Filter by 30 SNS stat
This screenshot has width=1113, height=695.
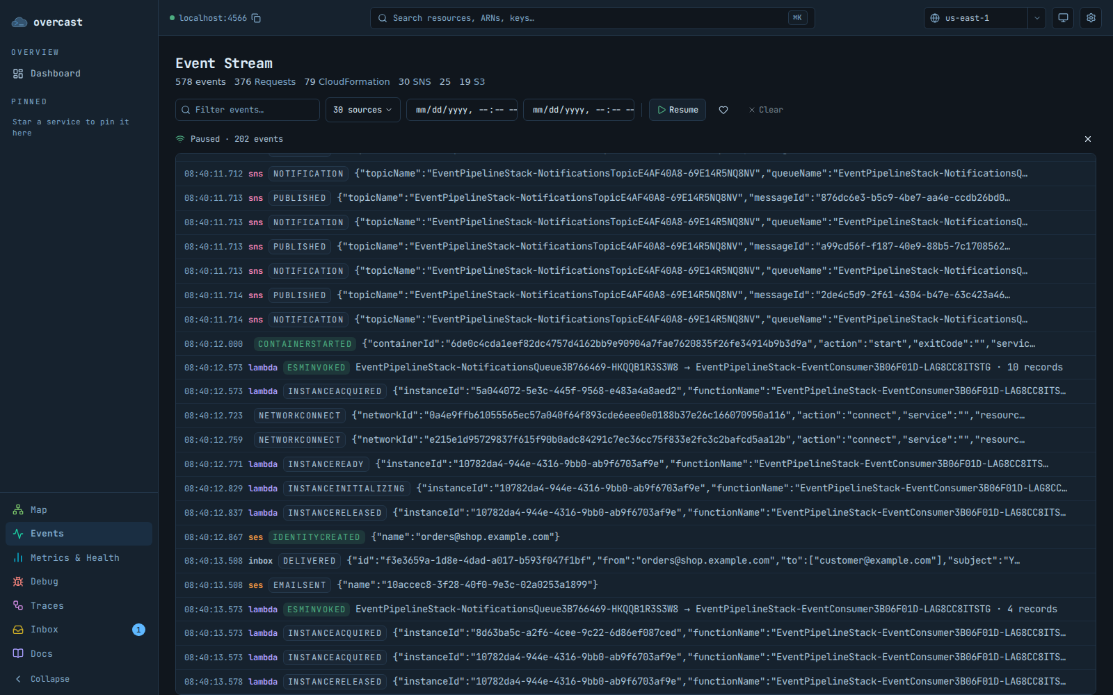coord(415,82)
